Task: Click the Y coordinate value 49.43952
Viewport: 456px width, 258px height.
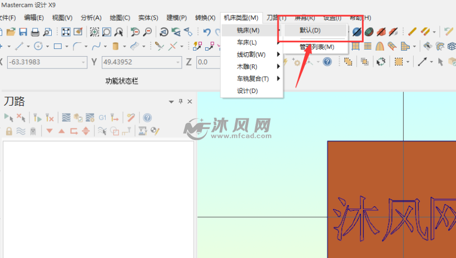Action: coord(118,62)
